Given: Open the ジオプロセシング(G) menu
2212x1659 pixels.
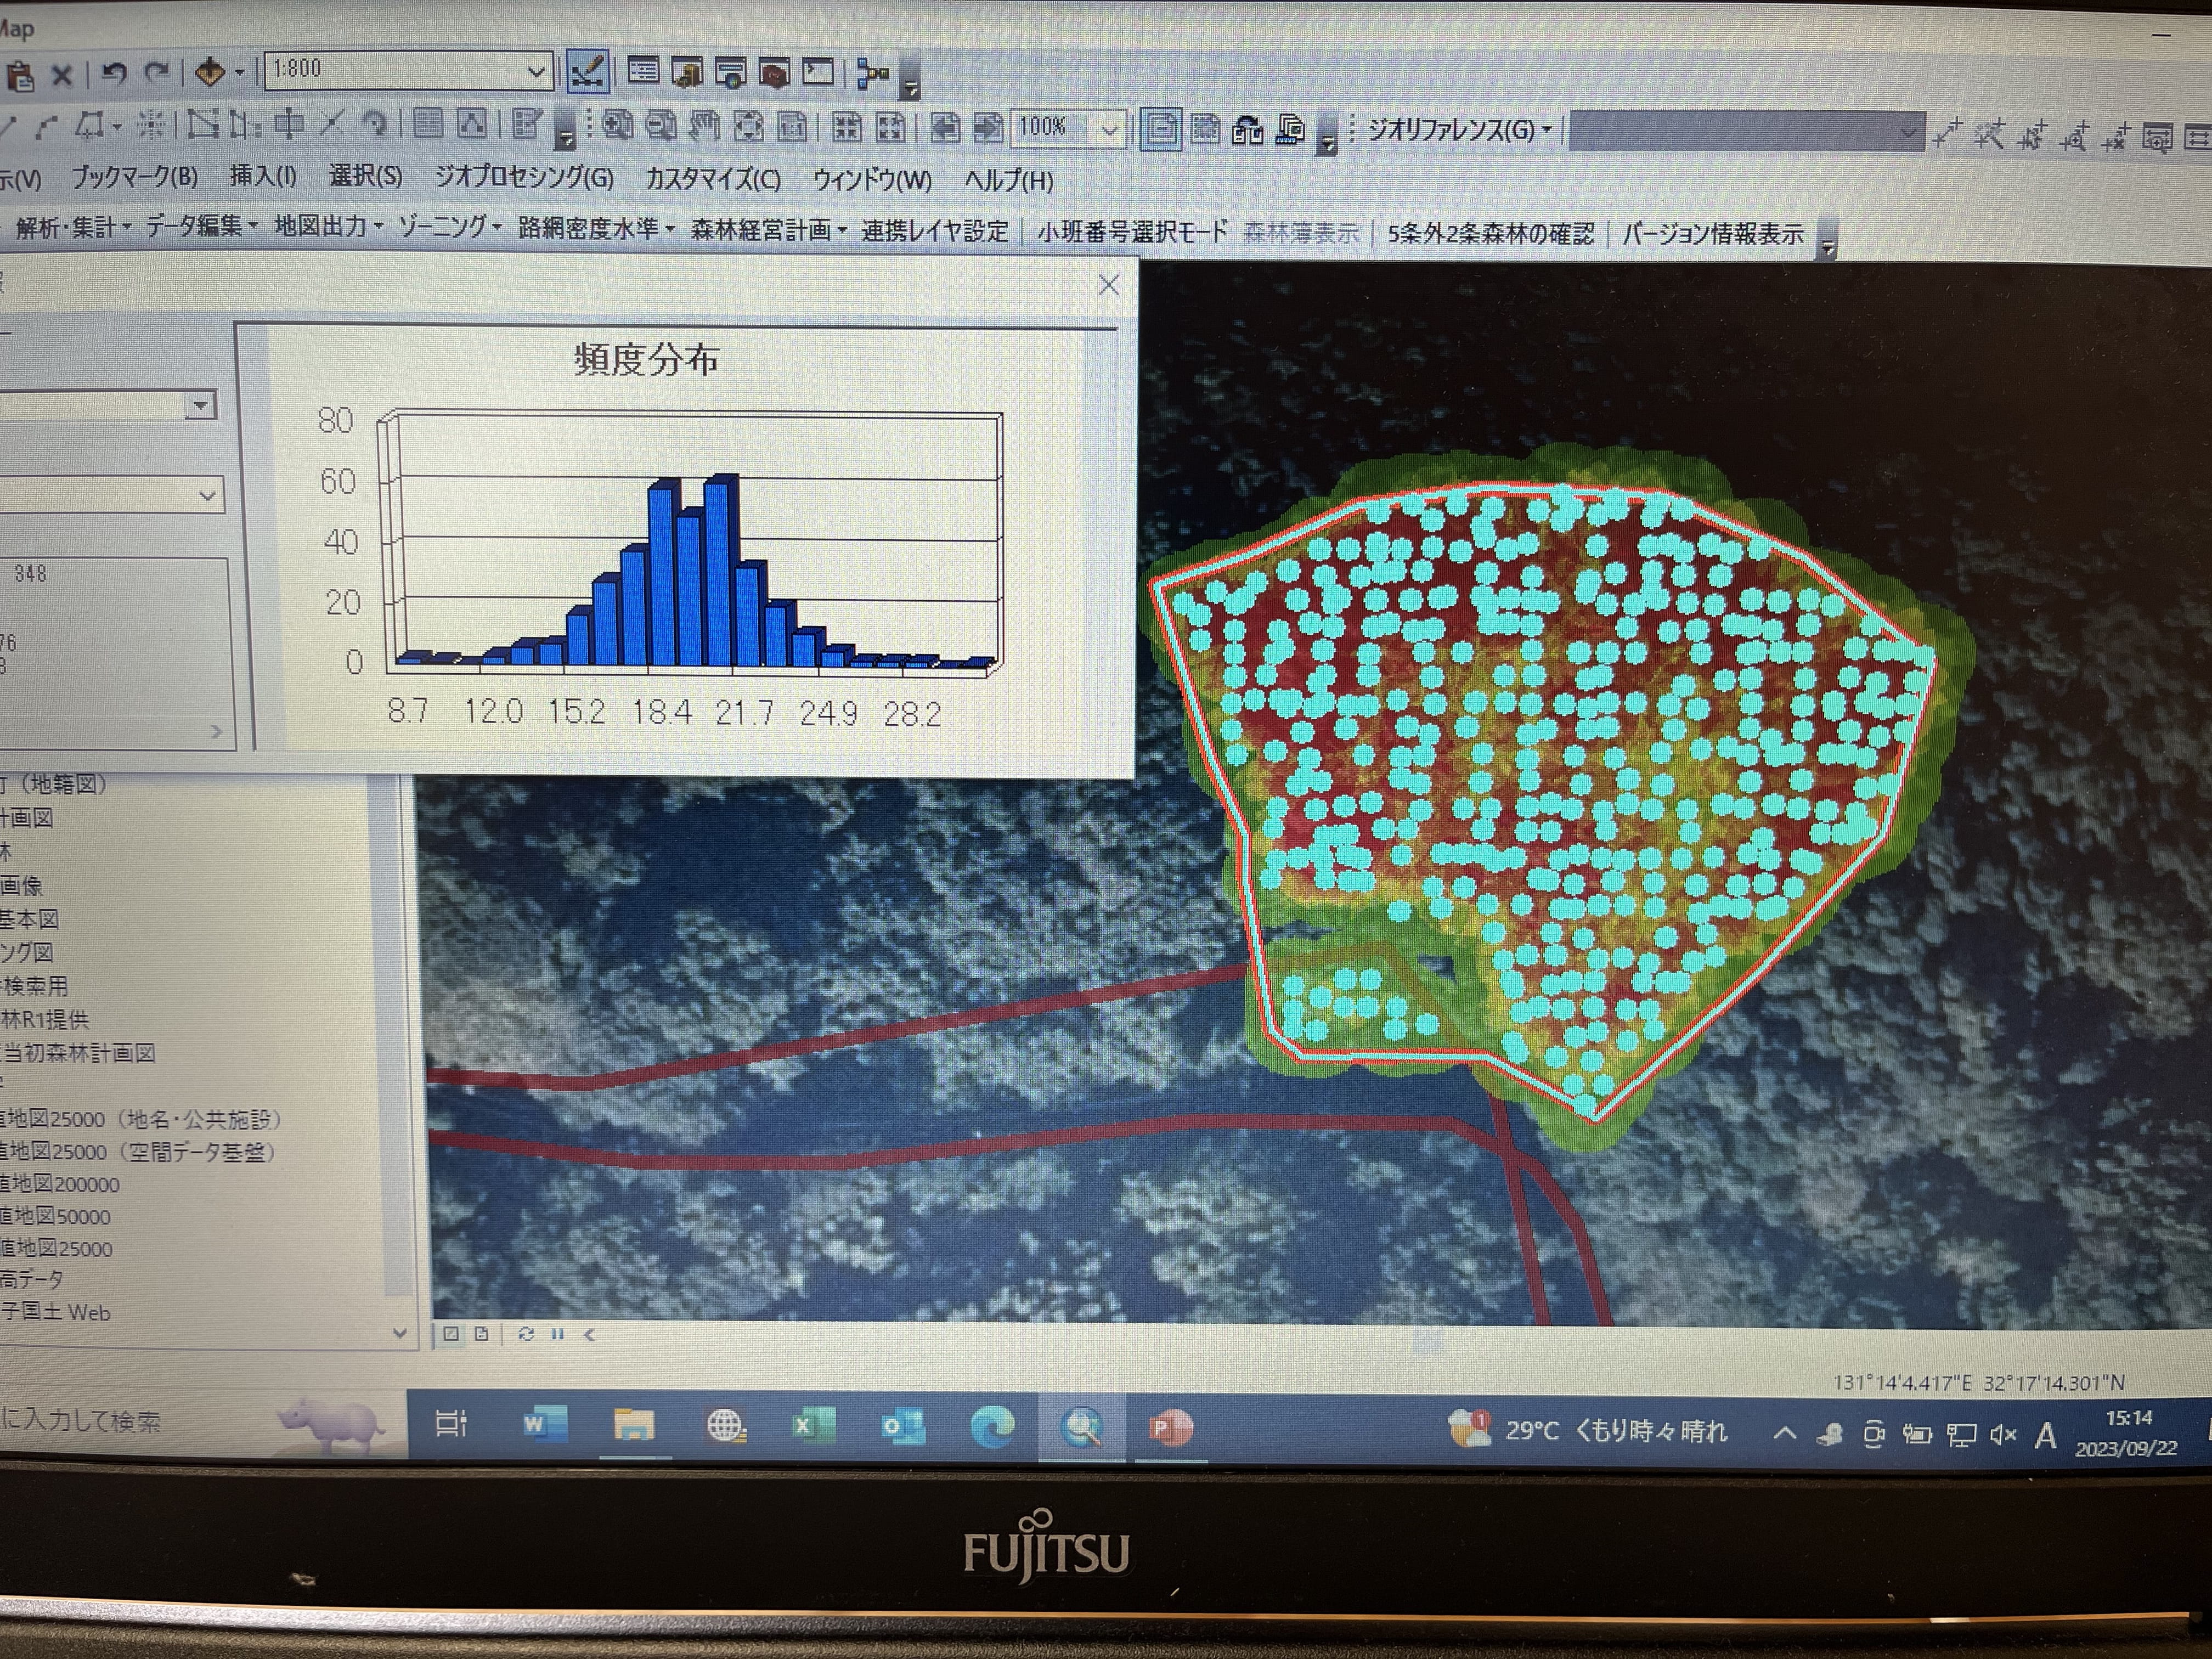Looking at the screenshot, I should (524, 177).
